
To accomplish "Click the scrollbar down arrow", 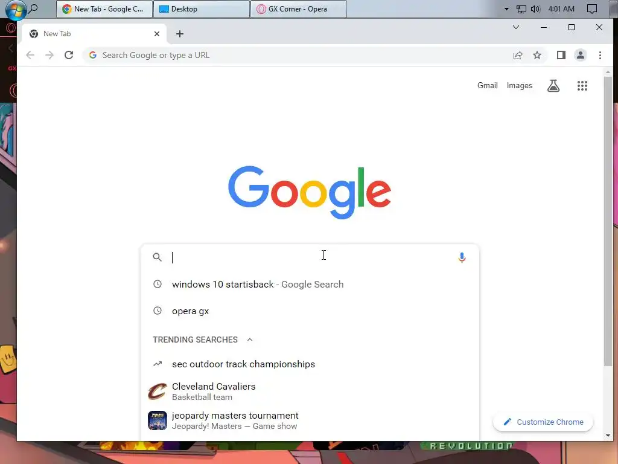I will [608, 436].
